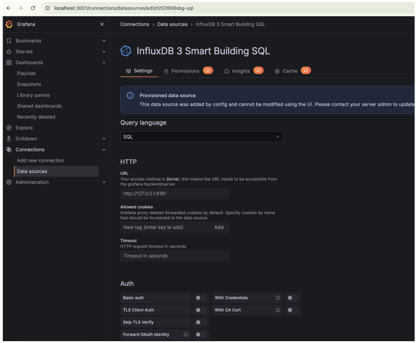
Task: Click the browser back arrow
Action: point(8,8)
